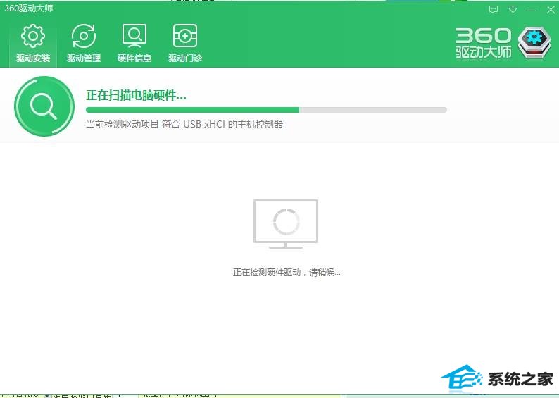
Task: Click the feedback message icon in title bar
Action: (x=494, y=10)
